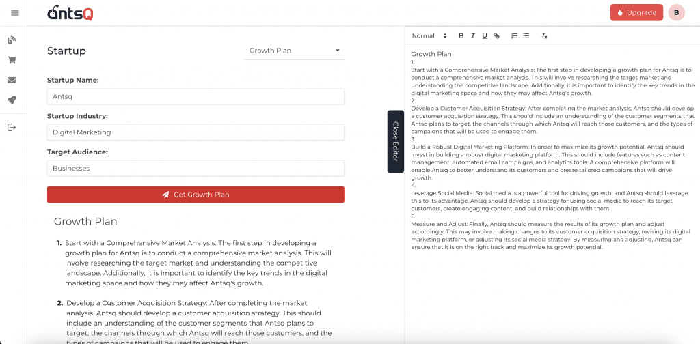Screen dimensions: 700x344
Task: Click the Close Editor tab
Action: click(396, 141)
